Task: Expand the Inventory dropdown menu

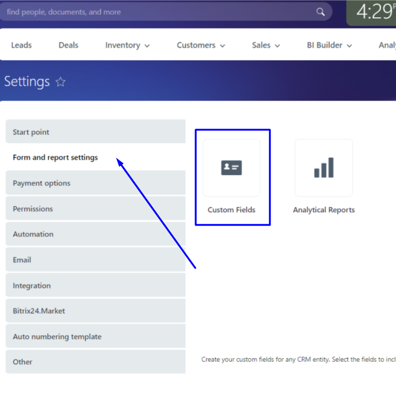Action: pos(127,45)
